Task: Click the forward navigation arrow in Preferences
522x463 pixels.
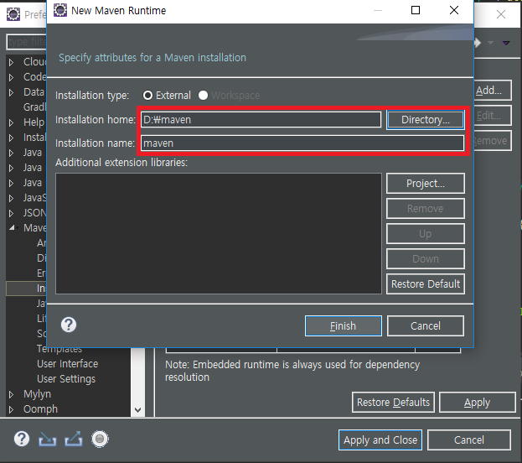Action: tap(478, 43)
